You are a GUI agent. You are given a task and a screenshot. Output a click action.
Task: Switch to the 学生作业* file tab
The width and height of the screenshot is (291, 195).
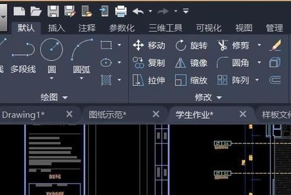(194, 115)
